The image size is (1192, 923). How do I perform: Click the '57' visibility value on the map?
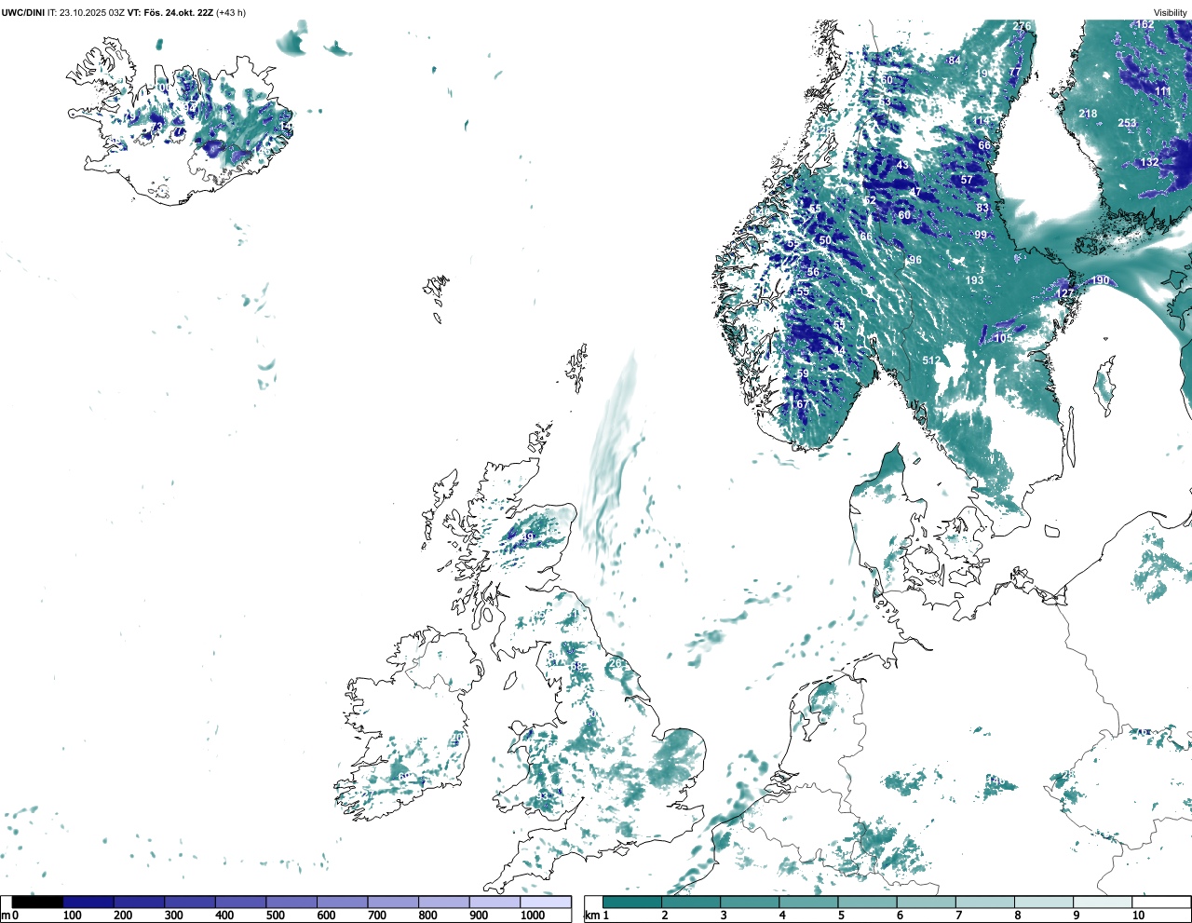tap(967, 181)
